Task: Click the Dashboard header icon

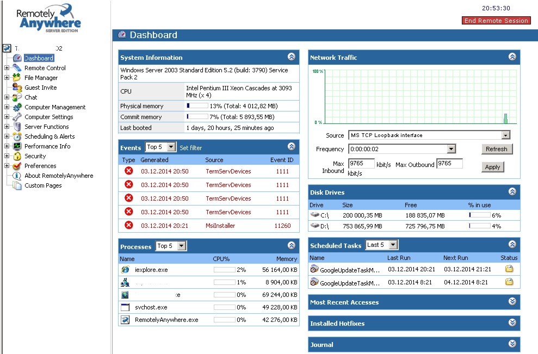Action: pyautogui.click(x=122, y=35)
